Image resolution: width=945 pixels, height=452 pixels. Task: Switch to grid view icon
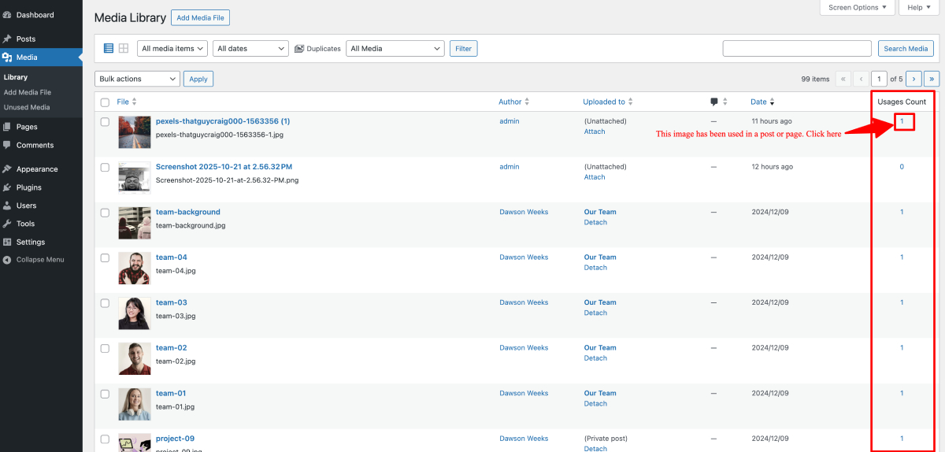pos(124,48)
